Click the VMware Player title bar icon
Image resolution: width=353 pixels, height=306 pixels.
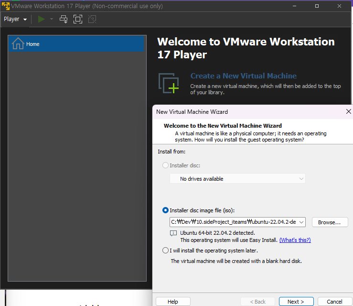click(x=6, y=6)
